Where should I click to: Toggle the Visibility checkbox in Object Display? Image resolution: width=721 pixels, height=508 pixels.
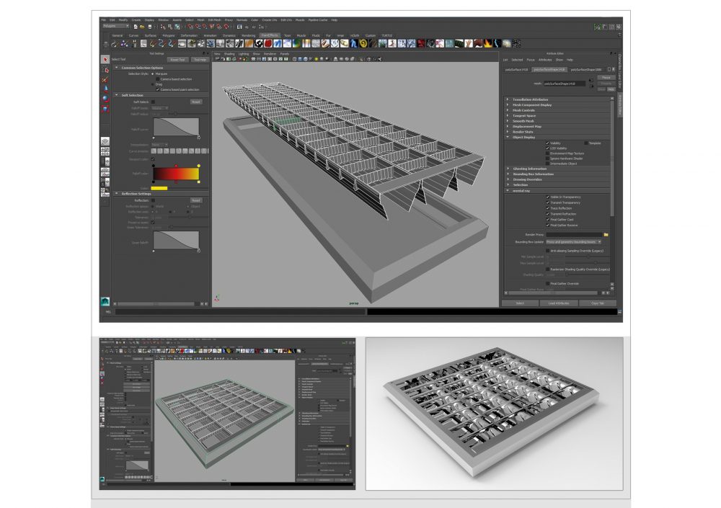548,143
